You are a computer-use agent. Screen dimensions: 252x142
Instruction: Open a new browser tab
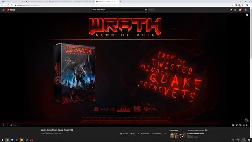[121, 2]
